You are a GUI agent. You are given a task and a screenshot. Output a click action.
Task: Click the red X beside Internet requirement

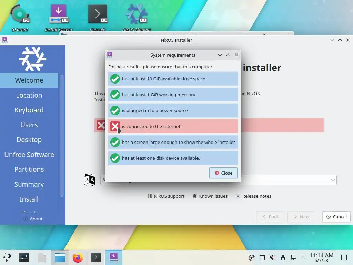115,126
